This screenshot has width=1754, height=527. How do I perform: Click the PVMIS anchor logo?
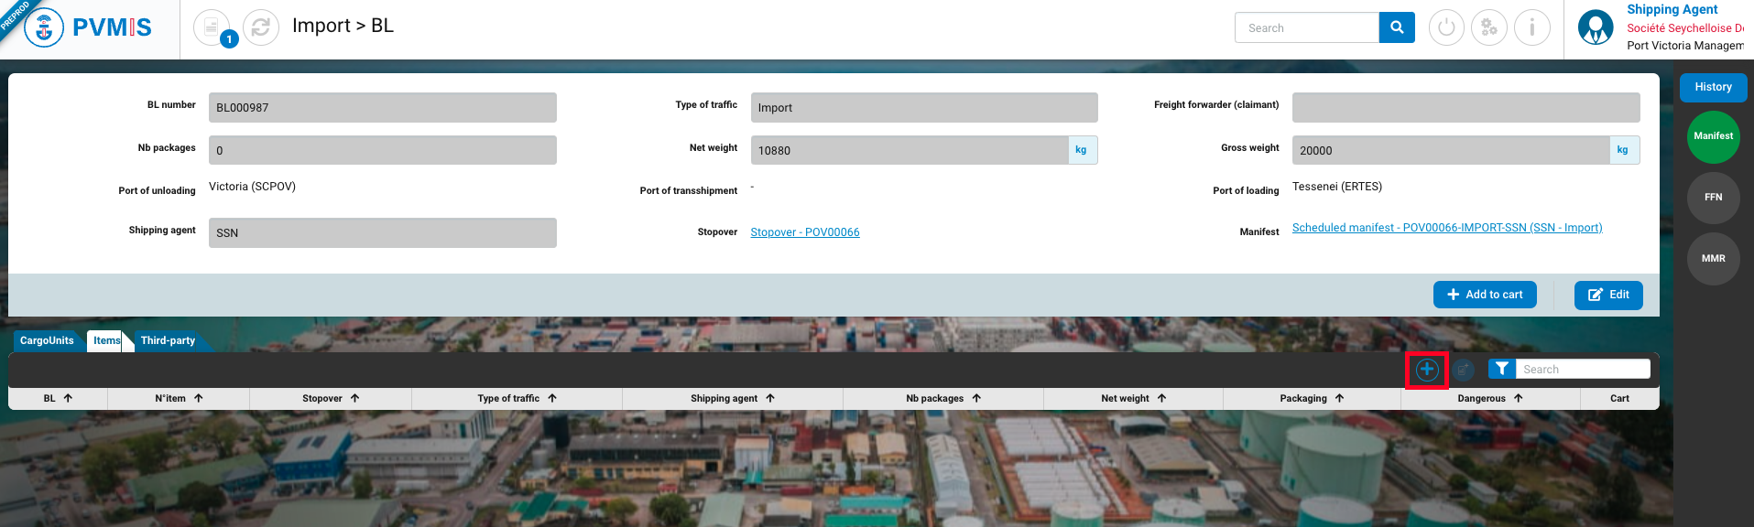point(44,28)
